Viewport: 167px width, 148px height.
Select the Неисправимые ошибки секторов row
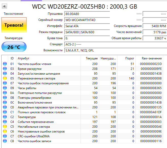82,131
